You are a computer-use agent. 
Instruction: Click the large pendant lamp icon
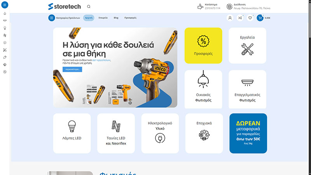203,79
